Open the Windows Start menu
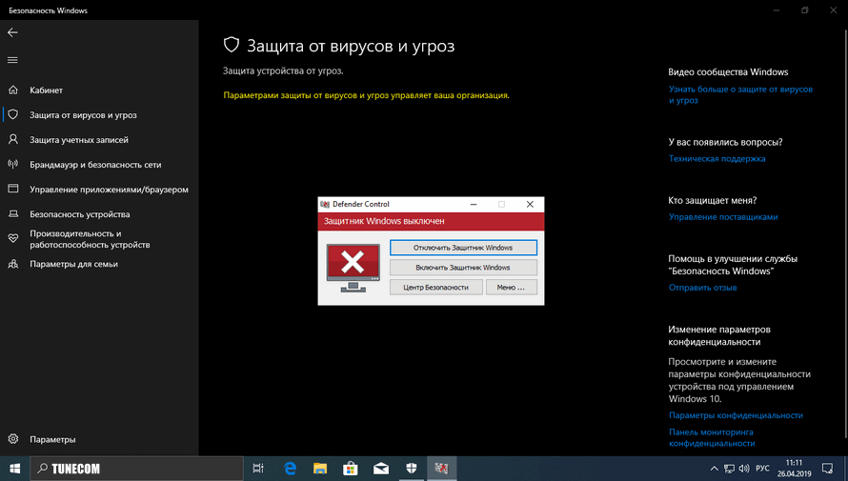This screenshot has width=848, height=481. pyautogui.click(x=14, y=469)
